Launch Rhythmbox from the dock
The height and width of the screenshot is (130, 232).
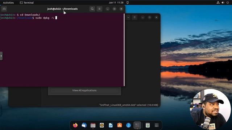(102, 125)
